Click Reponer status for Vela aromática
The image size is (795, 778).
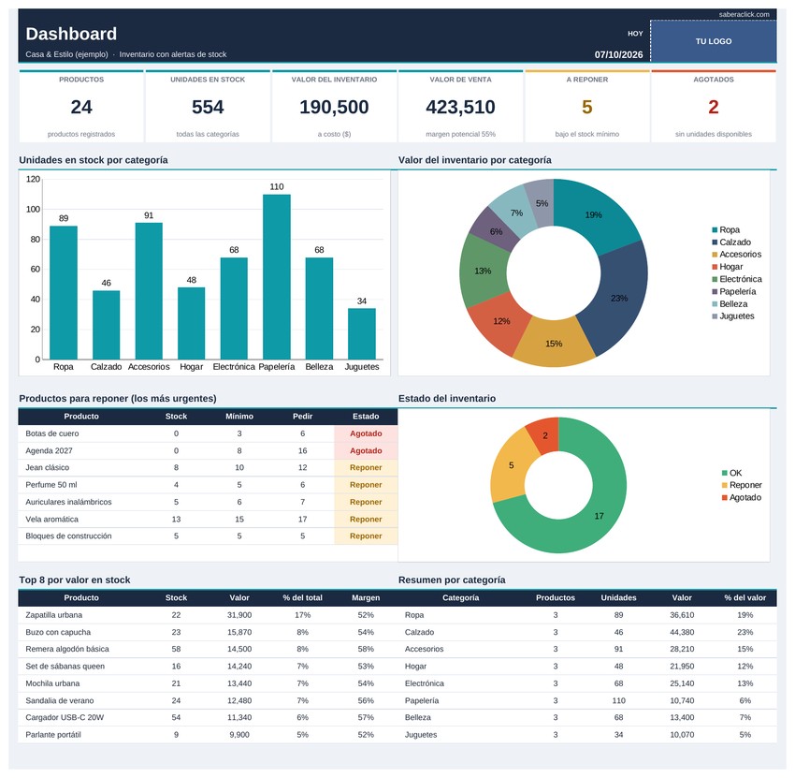pos(366,520)
